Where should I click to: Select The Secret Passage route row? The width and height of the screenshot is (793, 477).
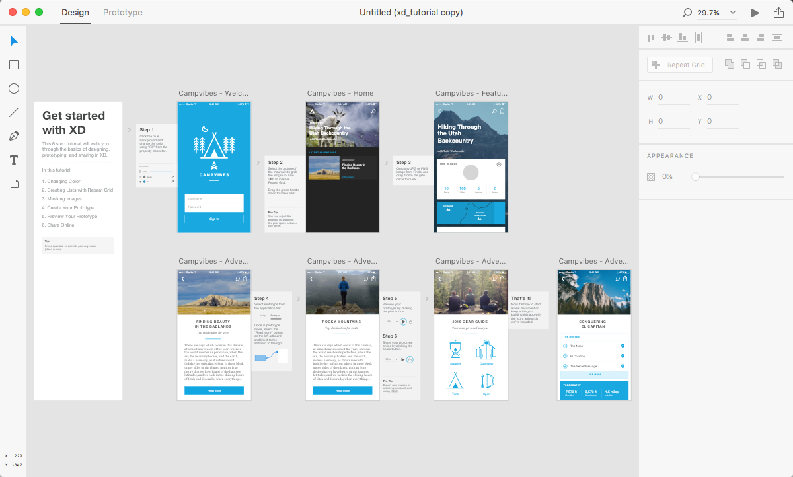[595, 366]
